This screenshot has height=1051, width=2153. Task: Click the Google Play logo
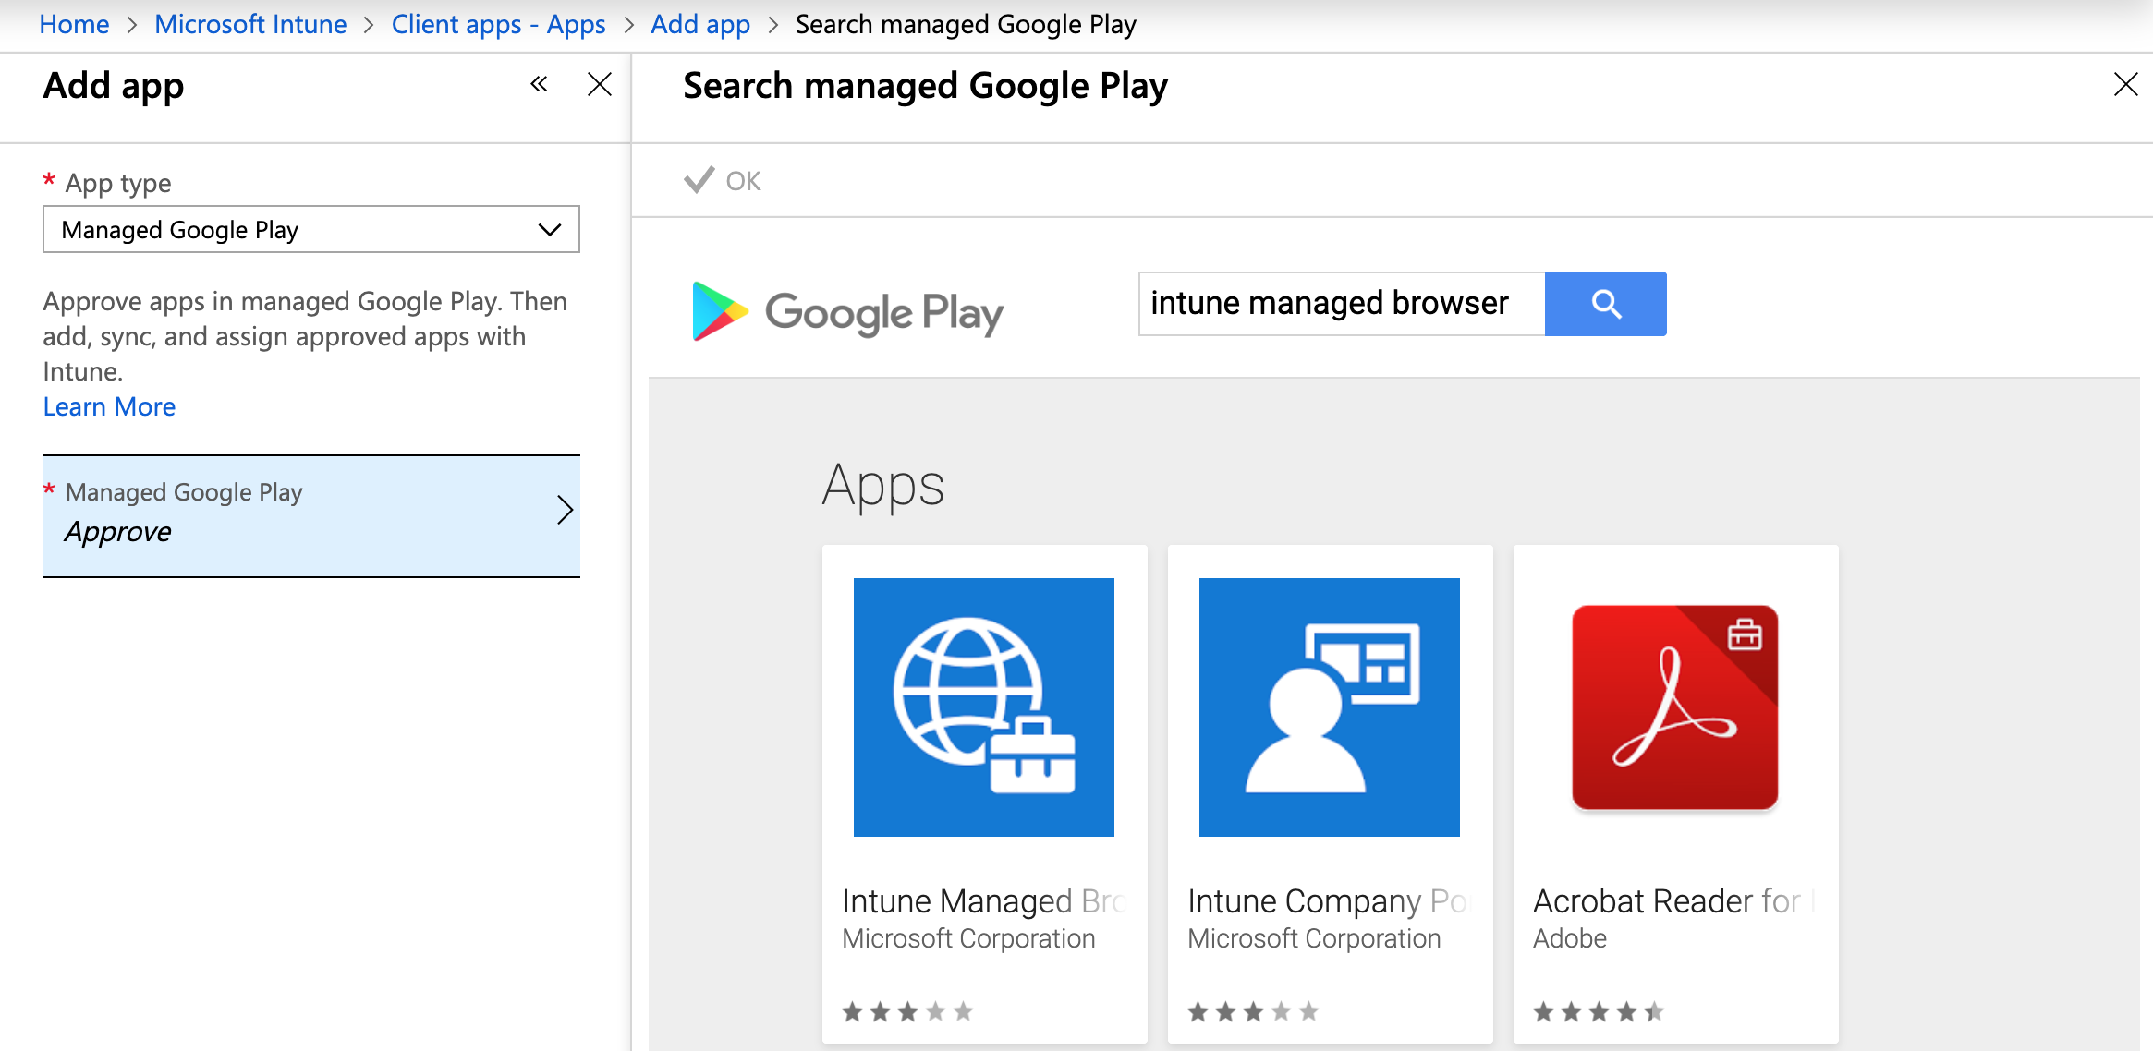[x=847, y=312]
